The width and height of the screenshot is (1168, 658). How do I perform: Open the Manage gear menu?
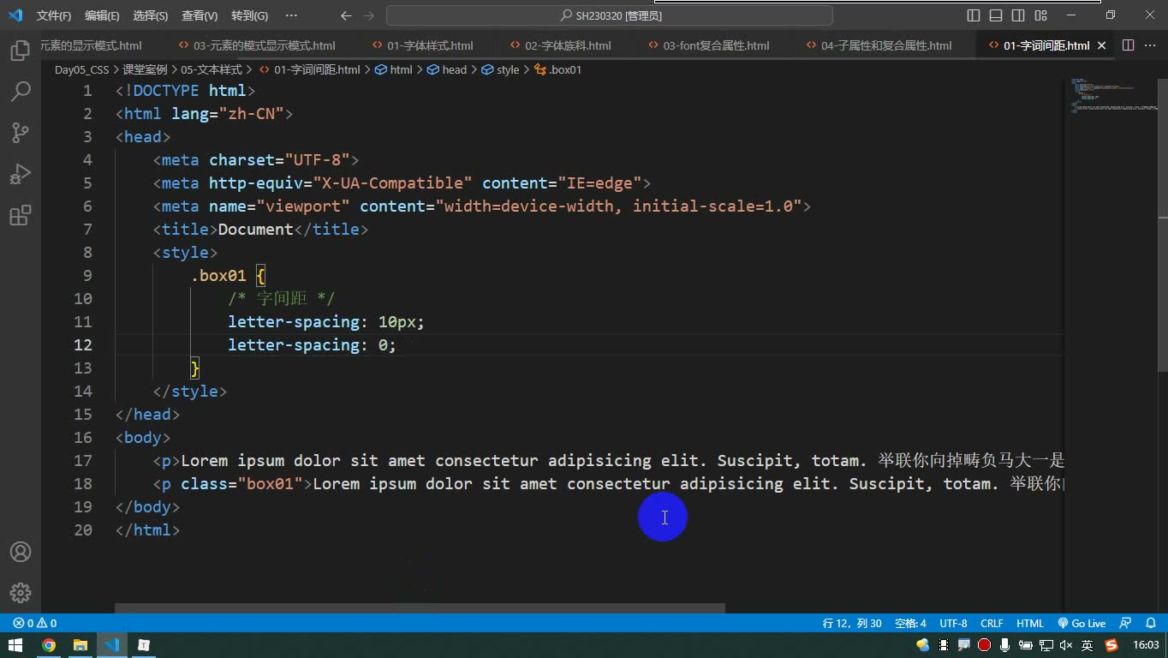tap(21, 593)
